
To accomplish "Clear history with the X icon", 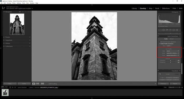I will click(x=30, y=43).
